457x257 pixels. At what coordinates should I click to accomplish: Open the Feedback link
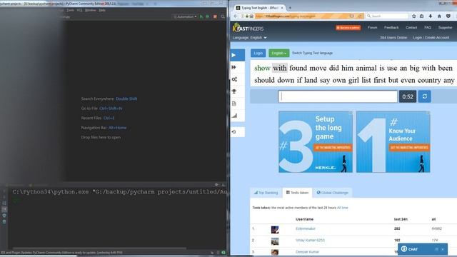pyautogui.click(x=391, y=27)
